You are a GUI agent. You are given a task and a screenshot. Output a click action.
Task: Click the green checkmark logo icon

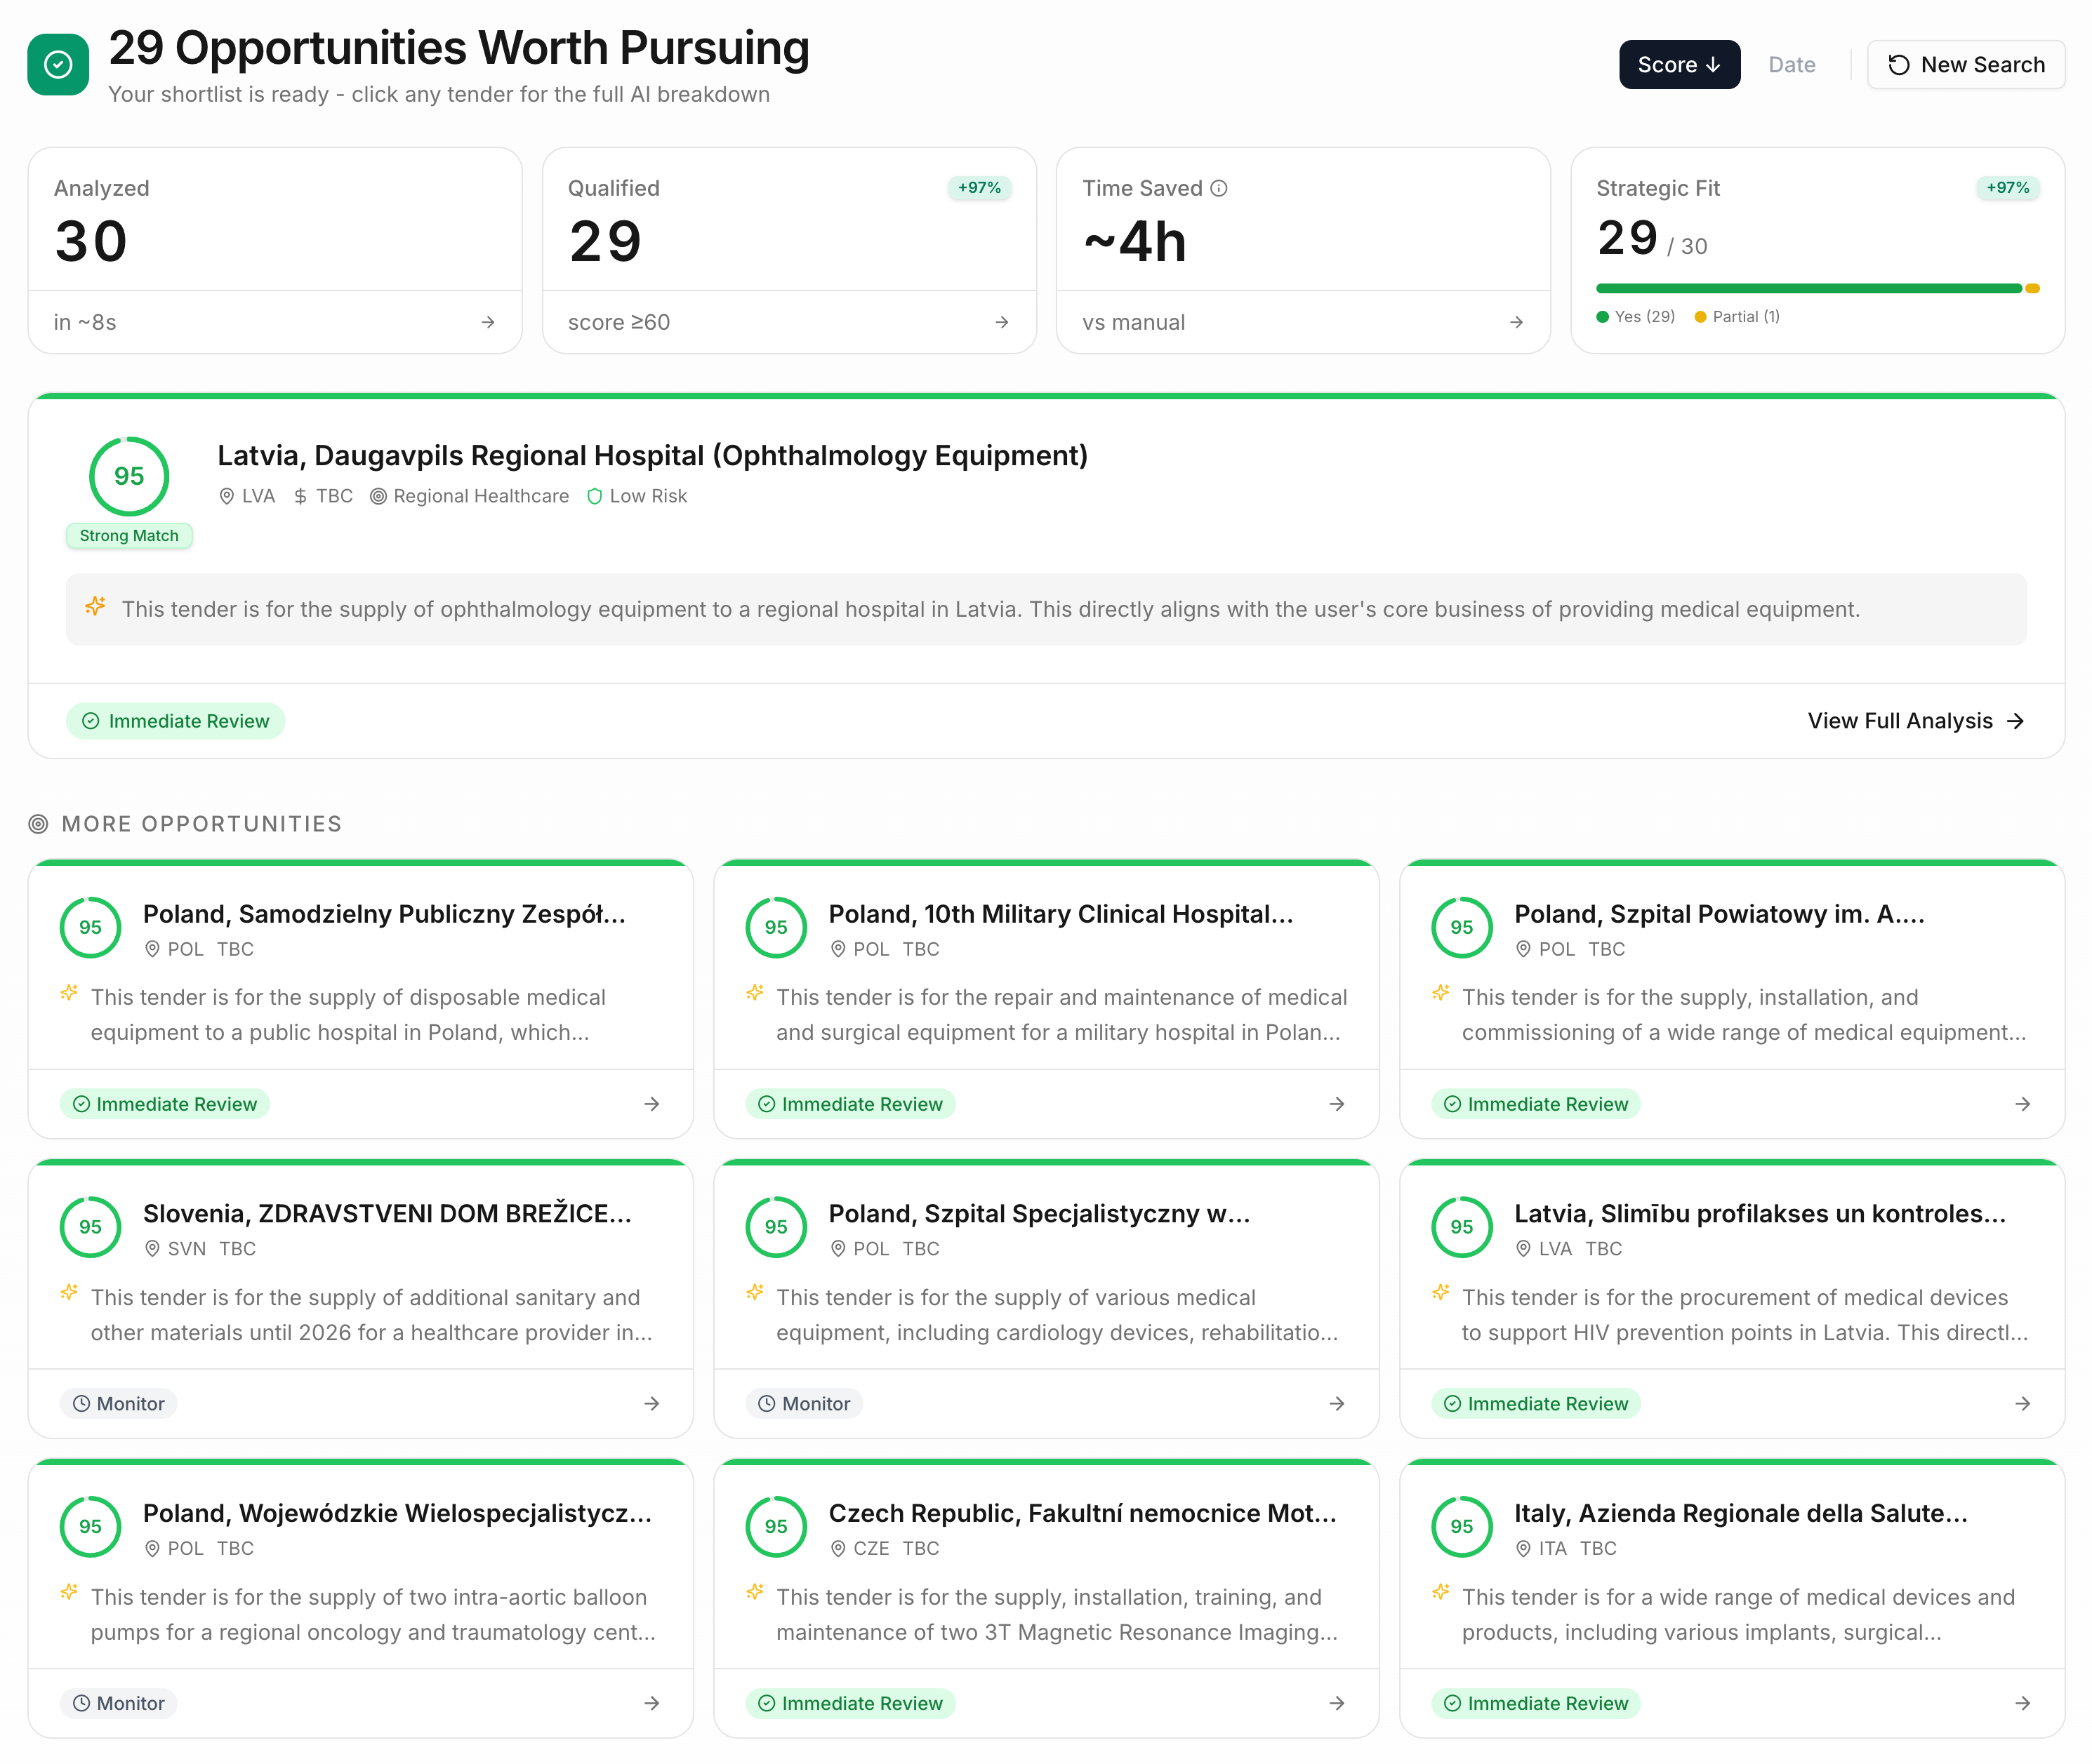pos(58,65)
